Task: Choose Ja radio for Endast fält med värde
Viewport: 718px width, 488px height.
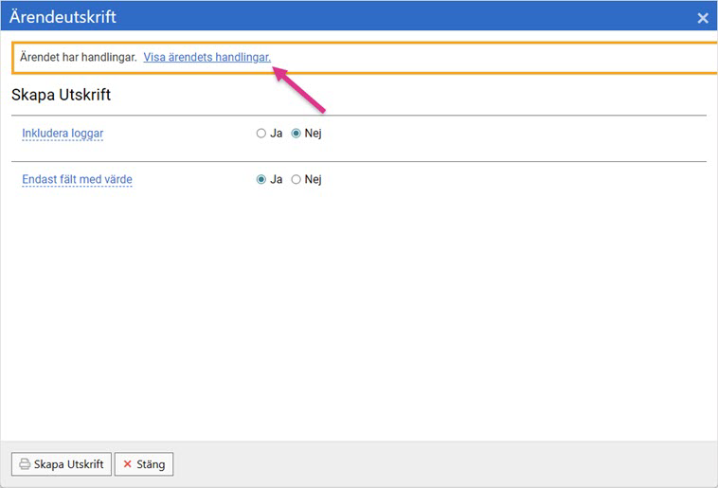Action: click(x=261, y=179)
